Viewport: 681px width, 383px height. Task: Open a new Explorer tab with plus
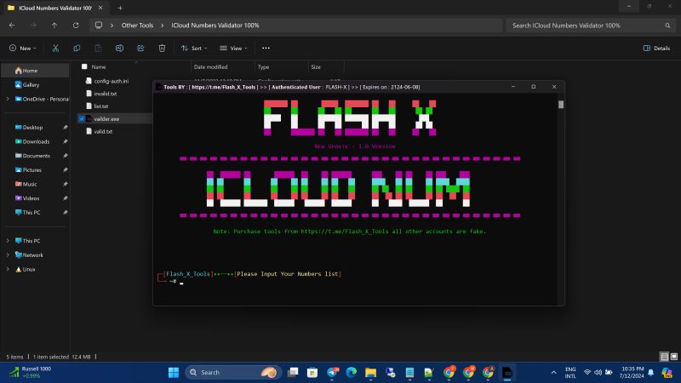[120, 8]
